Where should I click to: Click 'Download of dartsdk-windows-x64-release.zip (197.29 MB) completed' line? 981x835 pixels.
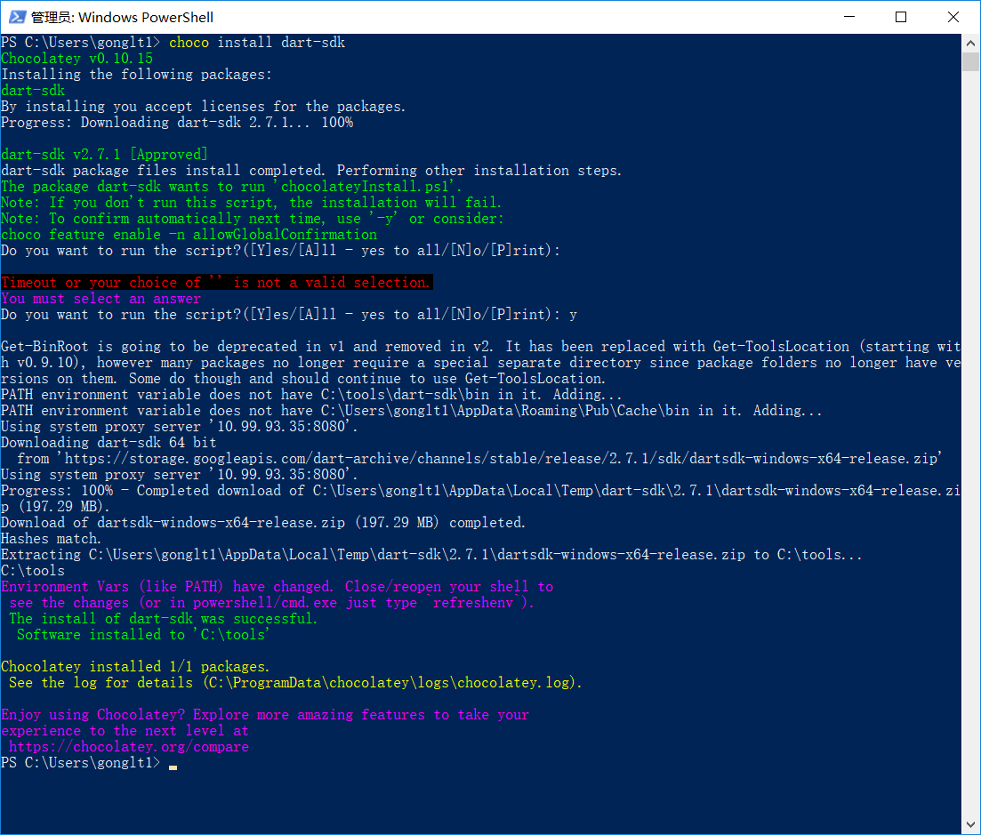[x=263, y=523]
